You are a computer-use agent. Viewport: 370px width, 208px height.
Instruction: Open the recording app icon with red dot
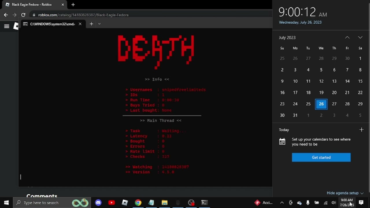click(191, 203)
